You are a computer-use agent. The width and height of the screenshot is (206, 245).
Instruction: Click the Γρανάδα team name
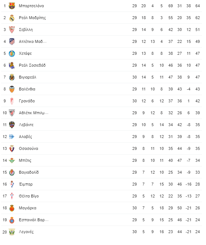click(27, 101)
